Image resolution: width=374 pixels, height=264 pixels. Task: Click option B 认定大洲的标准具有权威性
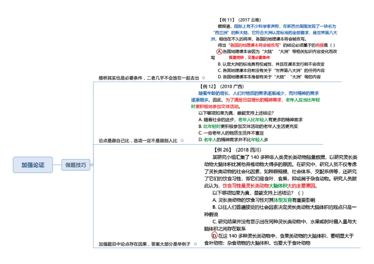click(271, 64)
